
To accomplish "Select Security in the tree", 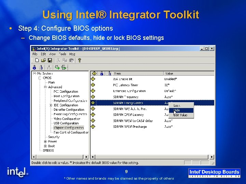I will click(54, 137).
